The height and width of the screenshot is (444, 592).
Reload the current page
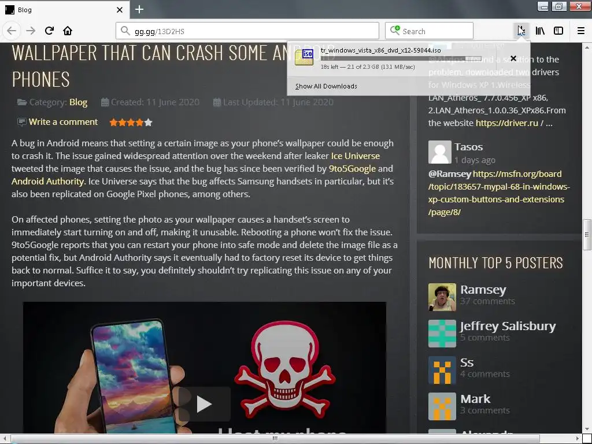[49, 31]
